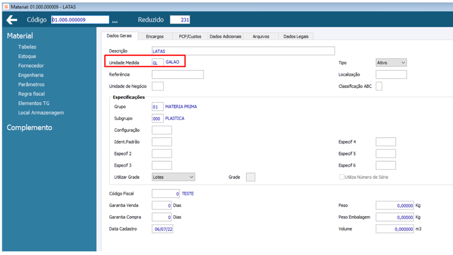
Task: Focus the Código input field
Action: point(80,20)
